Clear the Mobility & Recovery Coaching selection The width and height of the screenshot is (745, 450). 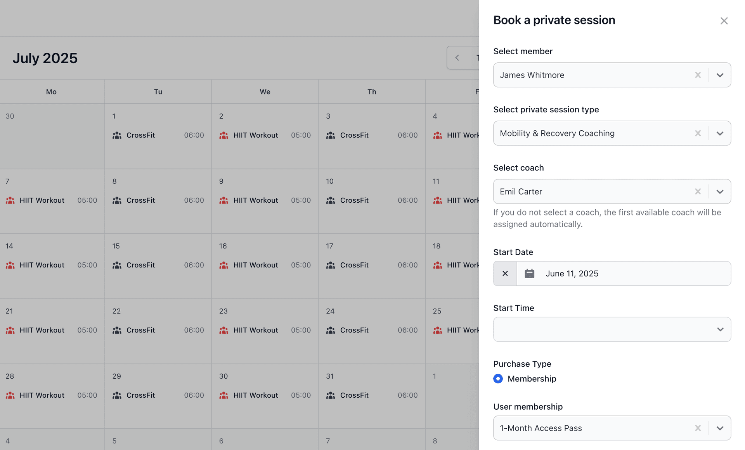(x=698, y=133)
